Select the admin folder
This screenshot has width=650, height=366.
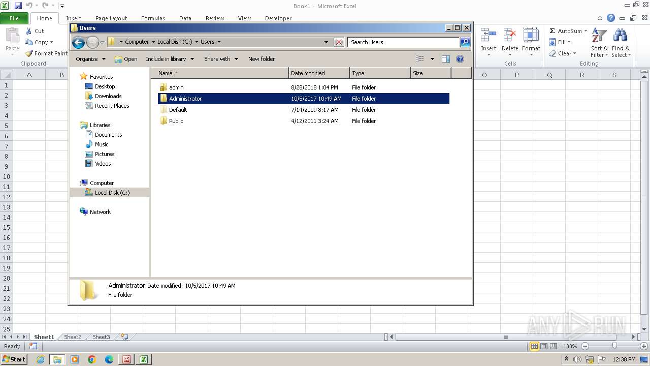[x=176, y=87]
